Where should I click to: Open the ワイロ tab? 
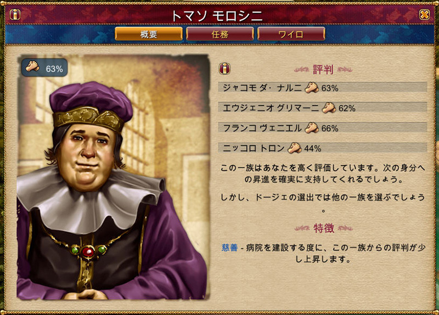291,34
